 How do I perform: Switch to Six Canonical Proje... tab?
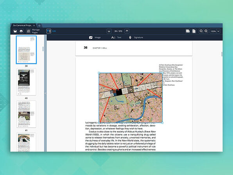[x=23, y=25]
